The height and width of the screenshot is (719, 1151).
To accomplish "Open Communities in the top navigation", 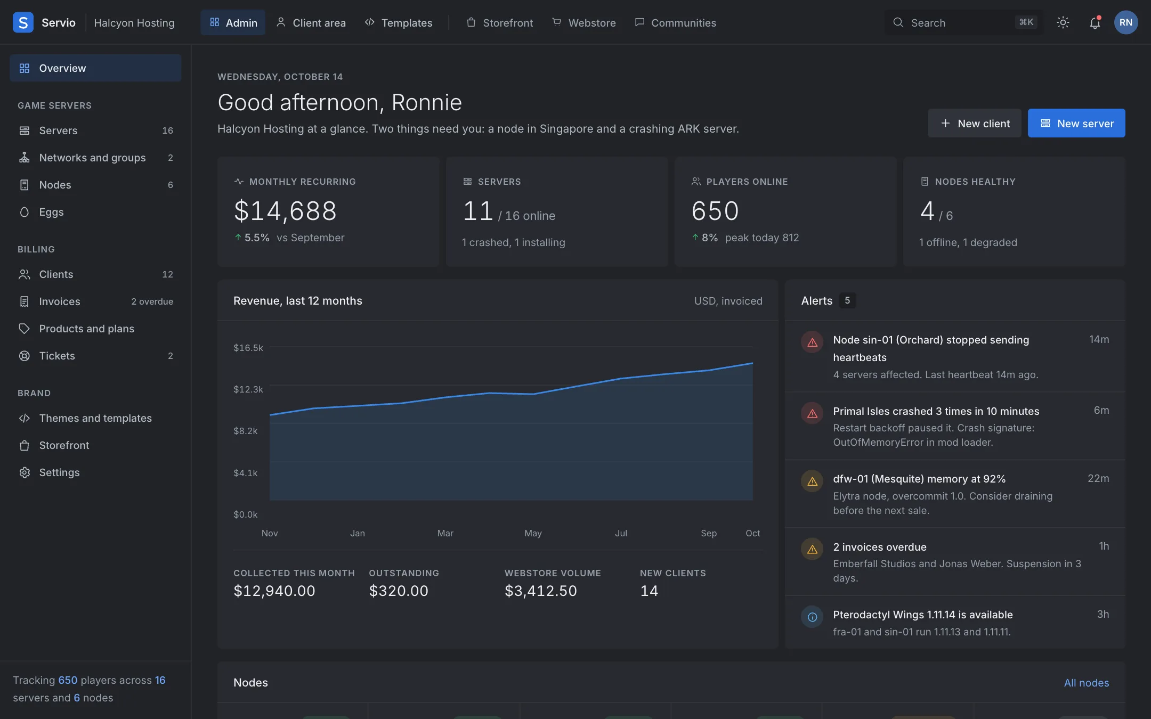I will tap(676, 22).
